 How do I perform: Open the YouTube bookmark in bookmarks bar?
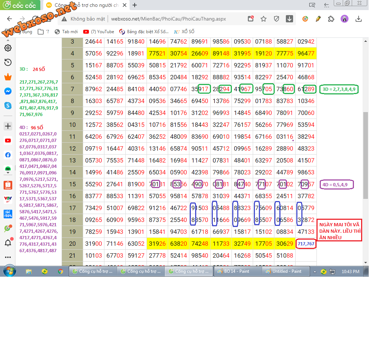click(x=99, y=32)
